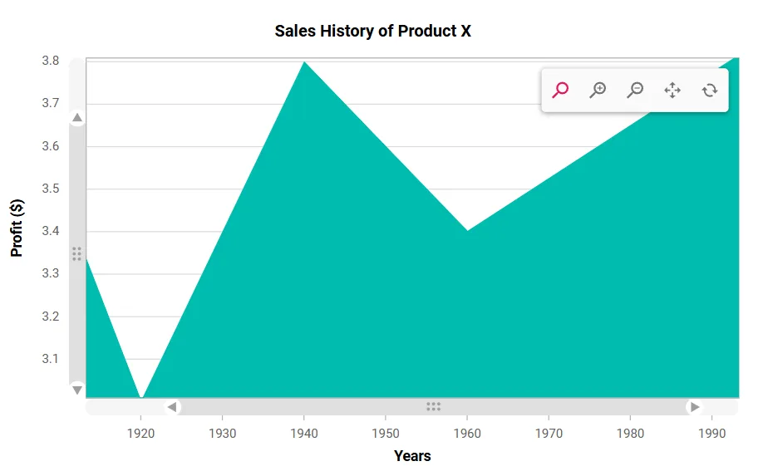The height and width of the screenshot is (476, 773).
Task: Activate the pan arrows tool
Action: click(x=672, y=91)
